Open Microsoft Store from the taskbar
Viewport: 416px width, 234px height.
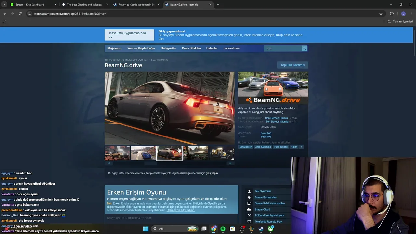[232, 229]
